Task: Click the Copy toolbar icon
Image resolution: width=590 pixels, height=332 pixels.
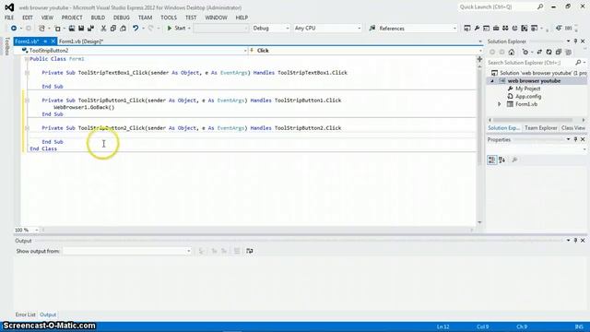Action: (113, 29)
